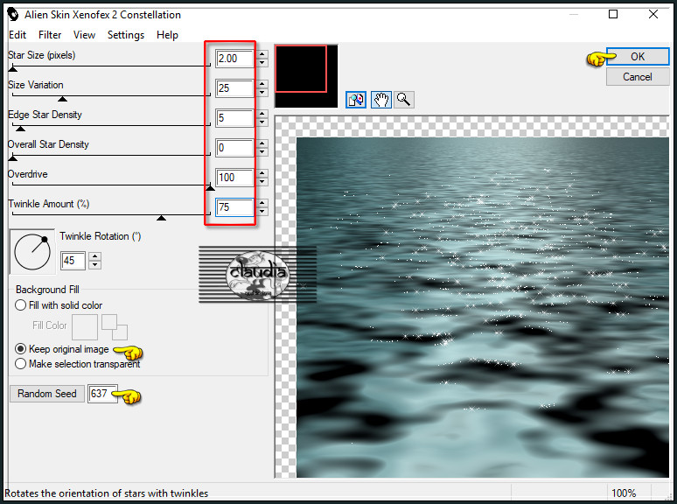Decrease Star Size with down arrow
This screenshot has width=677, height=504.
click(262, 63)
